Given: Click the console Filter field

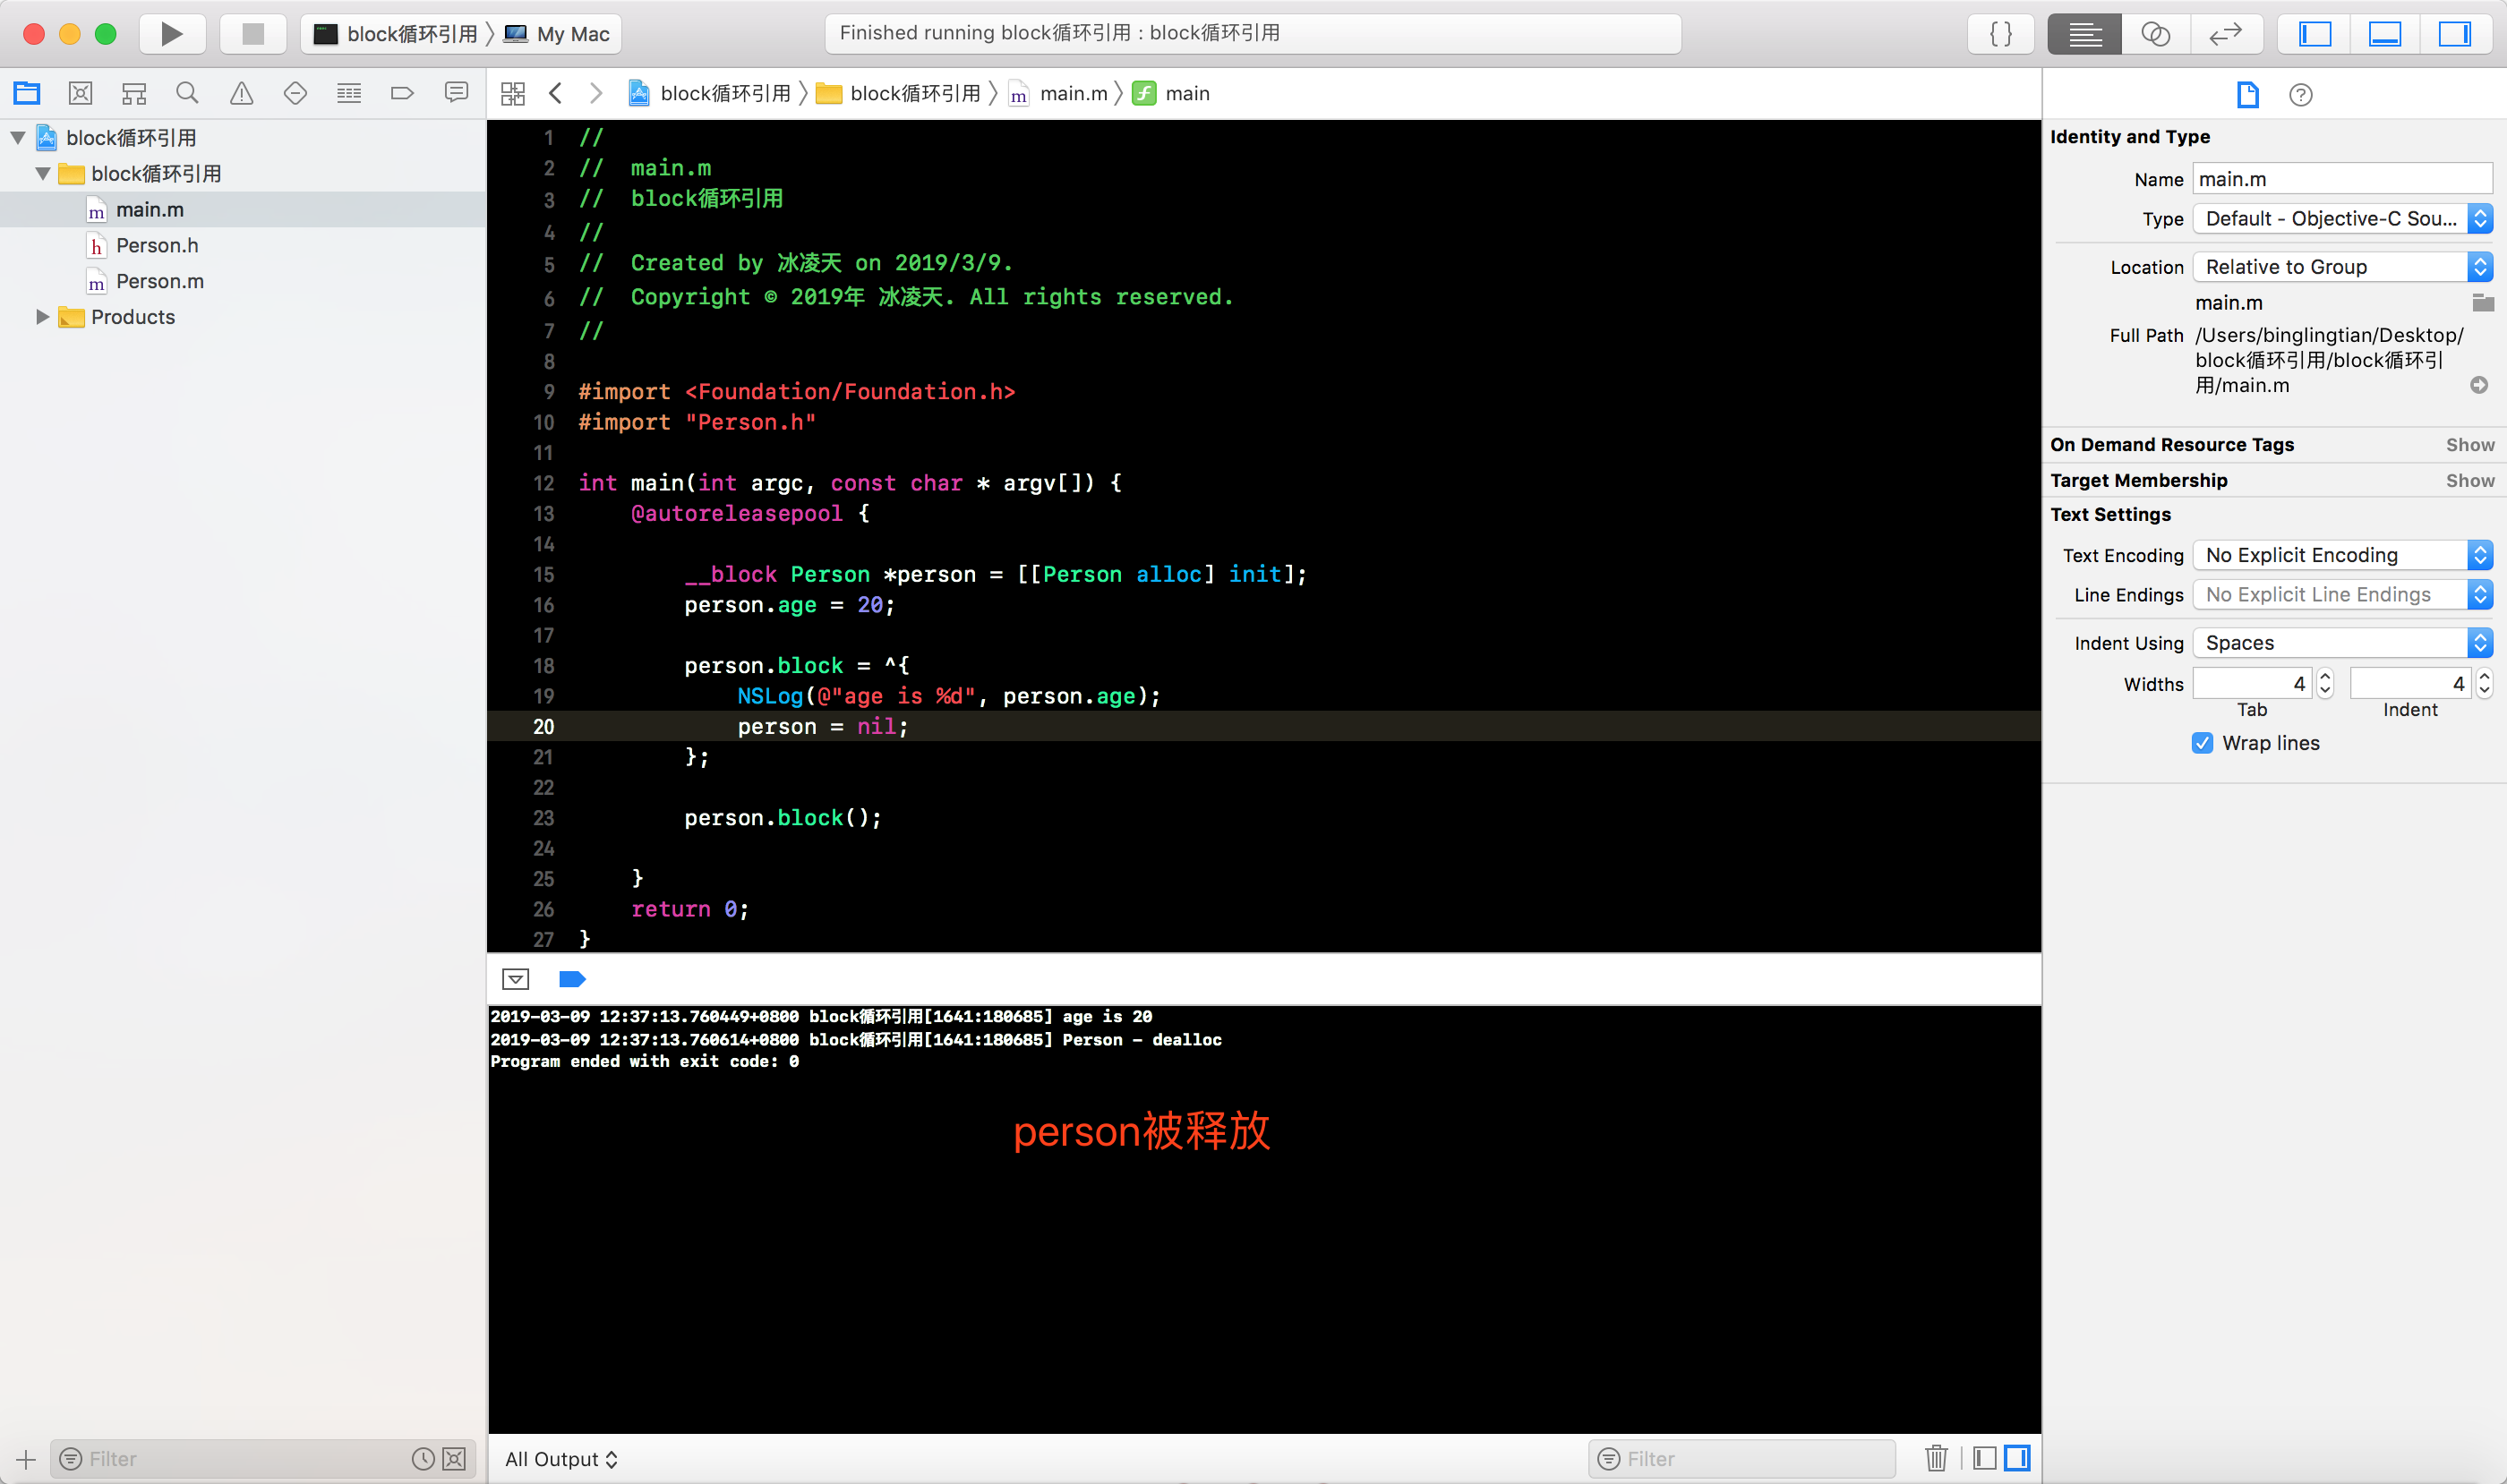Looking at the screenshot, I should pos(1741,1459).
